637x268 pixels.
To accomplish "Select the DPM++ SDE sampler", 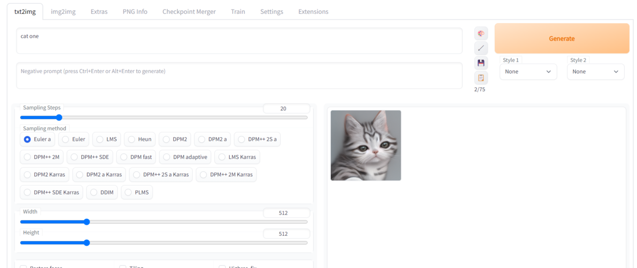I will click(90, 157).
